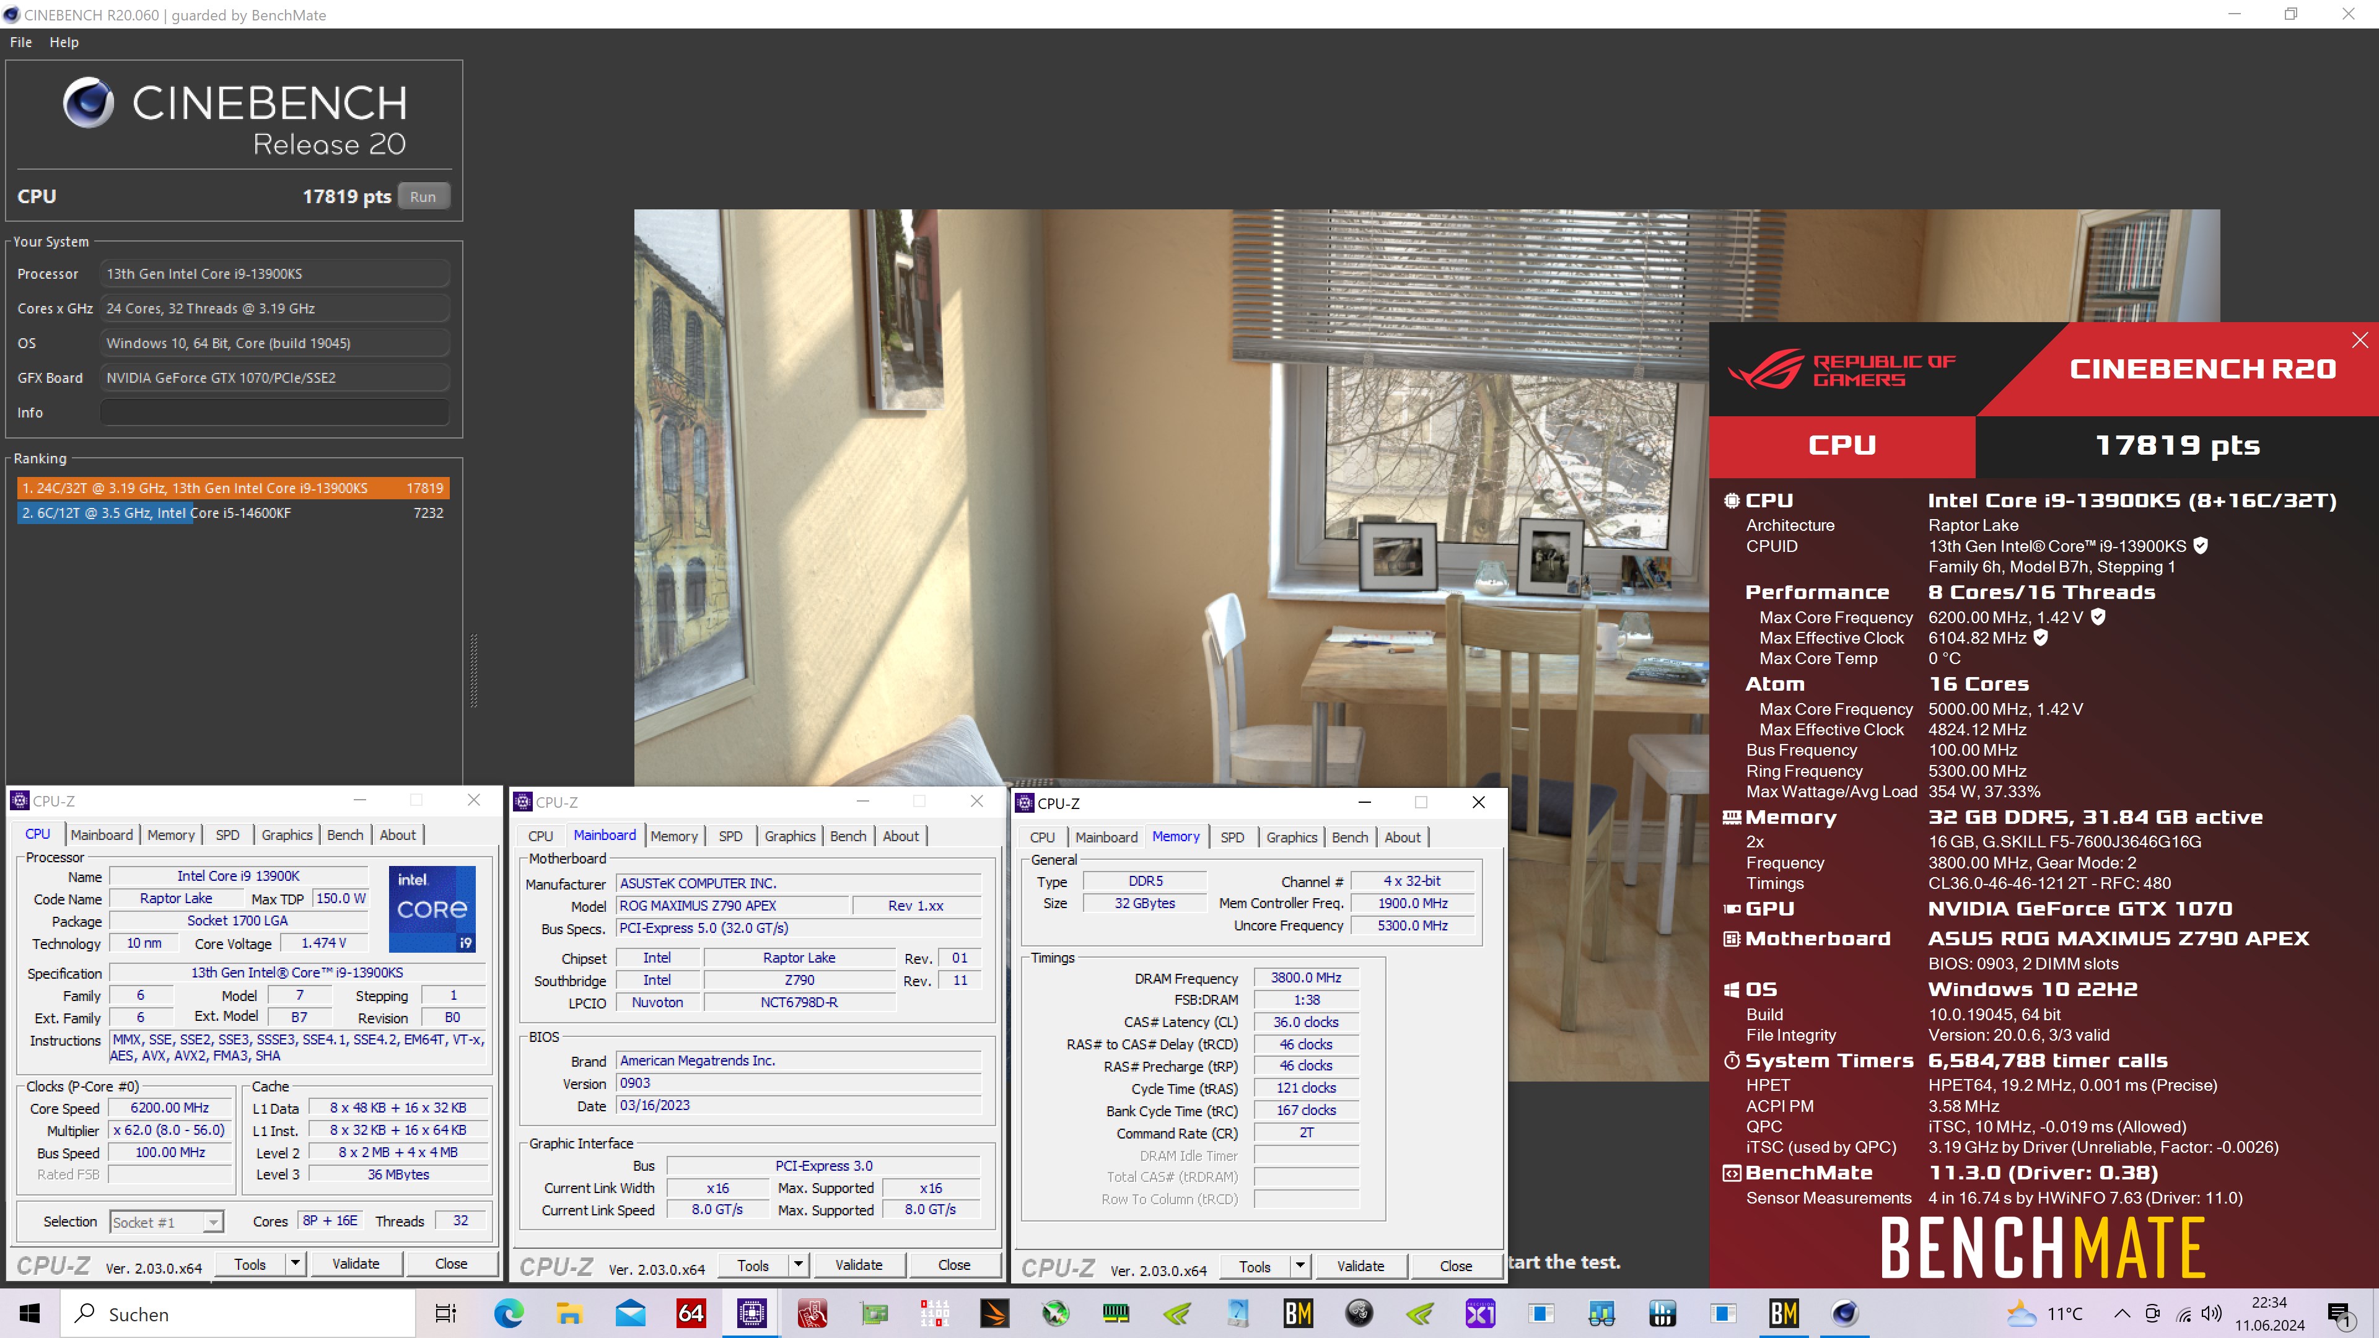Click Close button in CPU-Z Mainboard window

click(x=954, y=1265)
